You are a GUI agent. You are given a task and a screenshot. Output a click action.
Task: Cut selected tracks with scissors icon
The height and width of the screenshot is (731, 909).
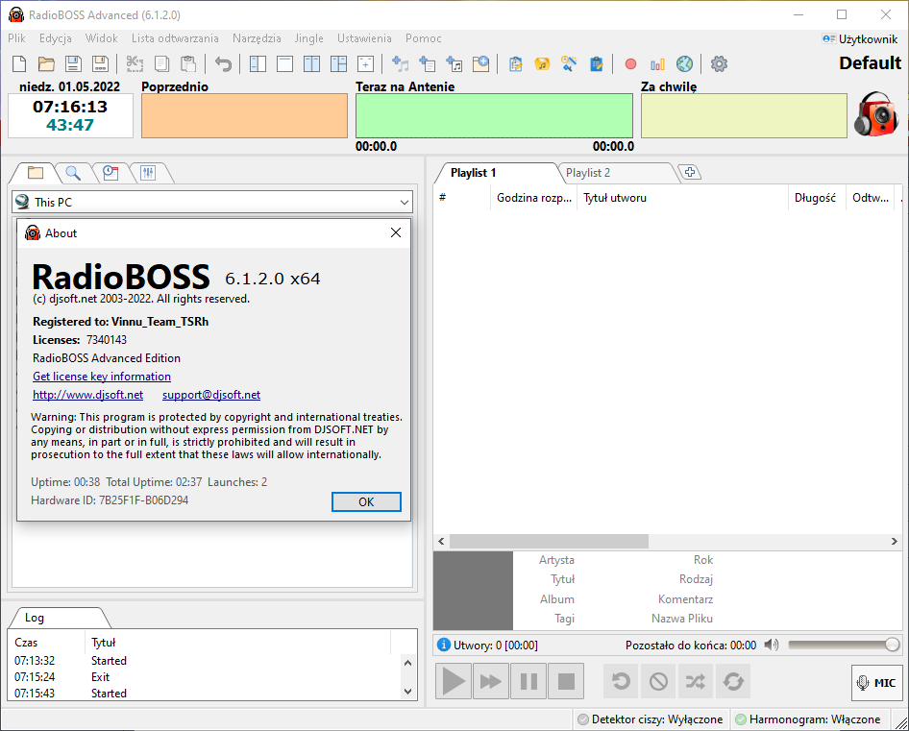(x=135, y=63)
